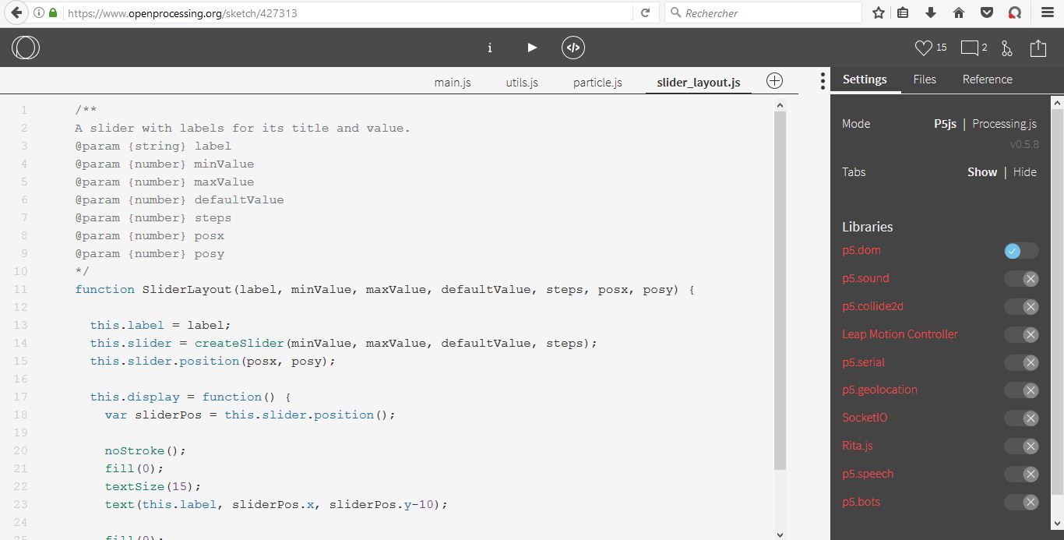Open the browser hamburger menu
Viewport: 1064px width, 540px height.
(x=1048, y=12)
